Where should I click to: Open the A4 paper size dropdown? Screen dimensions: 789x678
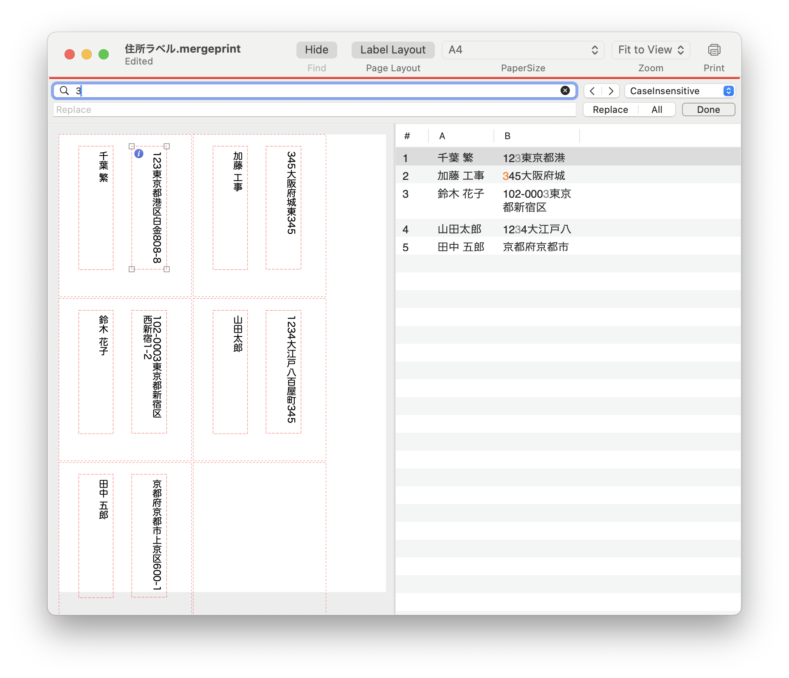[x=523, y=50]
